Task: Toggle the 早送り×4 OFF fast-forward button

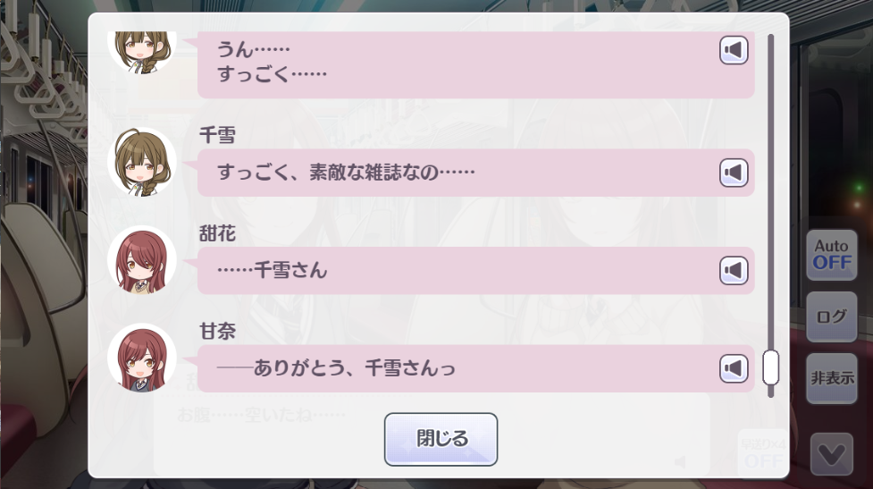Action: 764,453
